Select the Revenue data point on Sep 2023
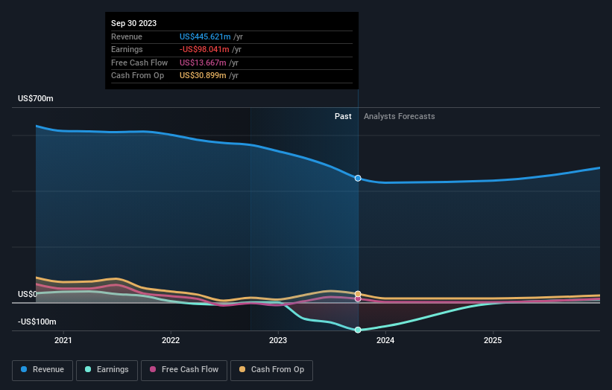The image size is (612, 390). (x=358, y=179)
